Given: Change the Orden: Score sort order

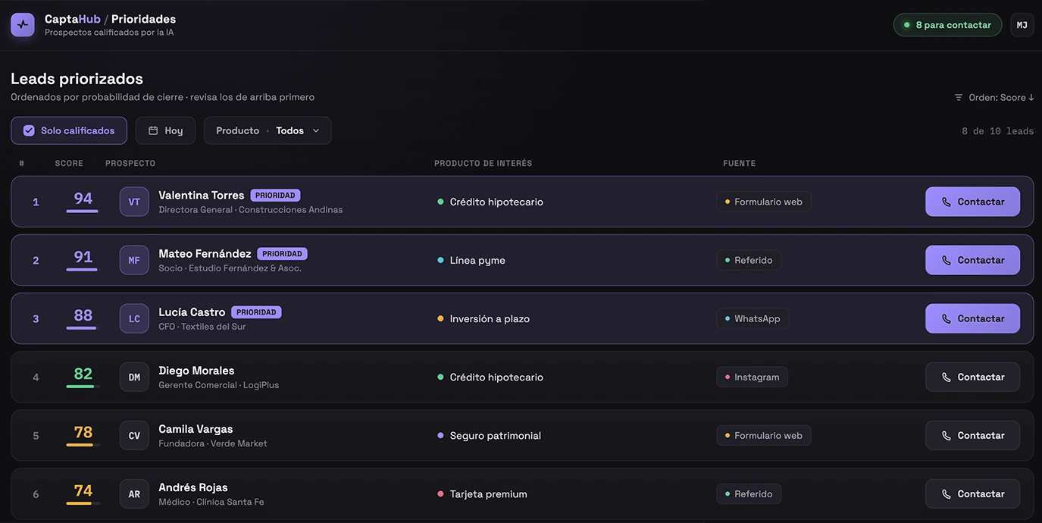Looking at the screenshot, I should tap(994, 97).
